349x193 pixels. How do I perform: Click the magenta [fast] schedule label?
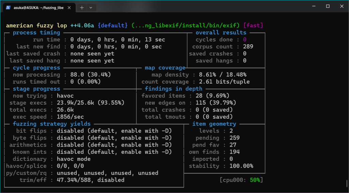[254, 26]
